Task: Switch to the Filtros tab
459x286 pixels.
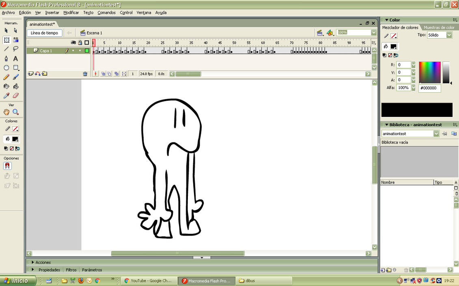Action: pos(71,270)
